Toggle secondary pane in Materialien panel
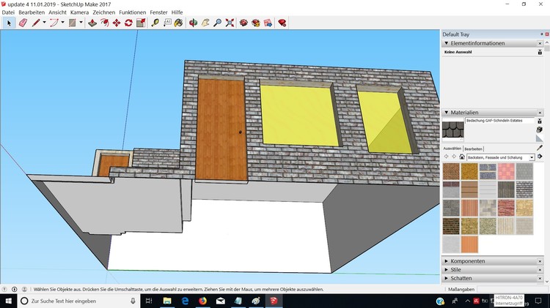 pyautogui.click(x=540, y=121)
